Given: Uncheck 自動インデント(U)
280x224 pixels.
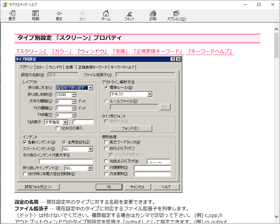Looking at the screenshot, I should coord(25,142).
